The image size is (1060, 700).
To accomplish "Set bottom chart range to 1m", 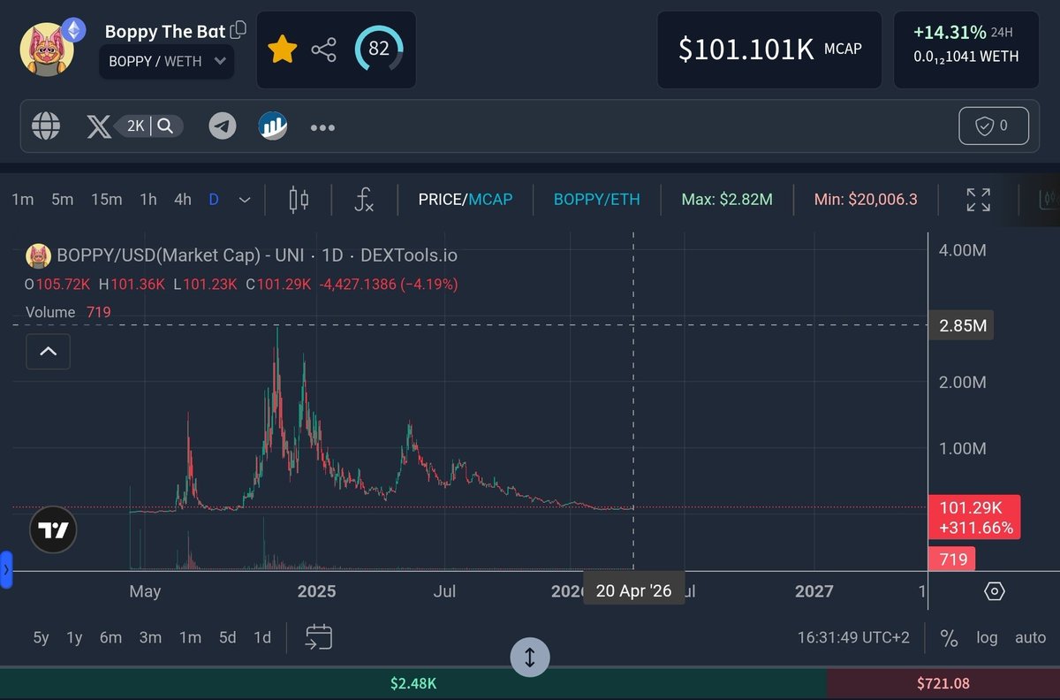I will 190,637.
